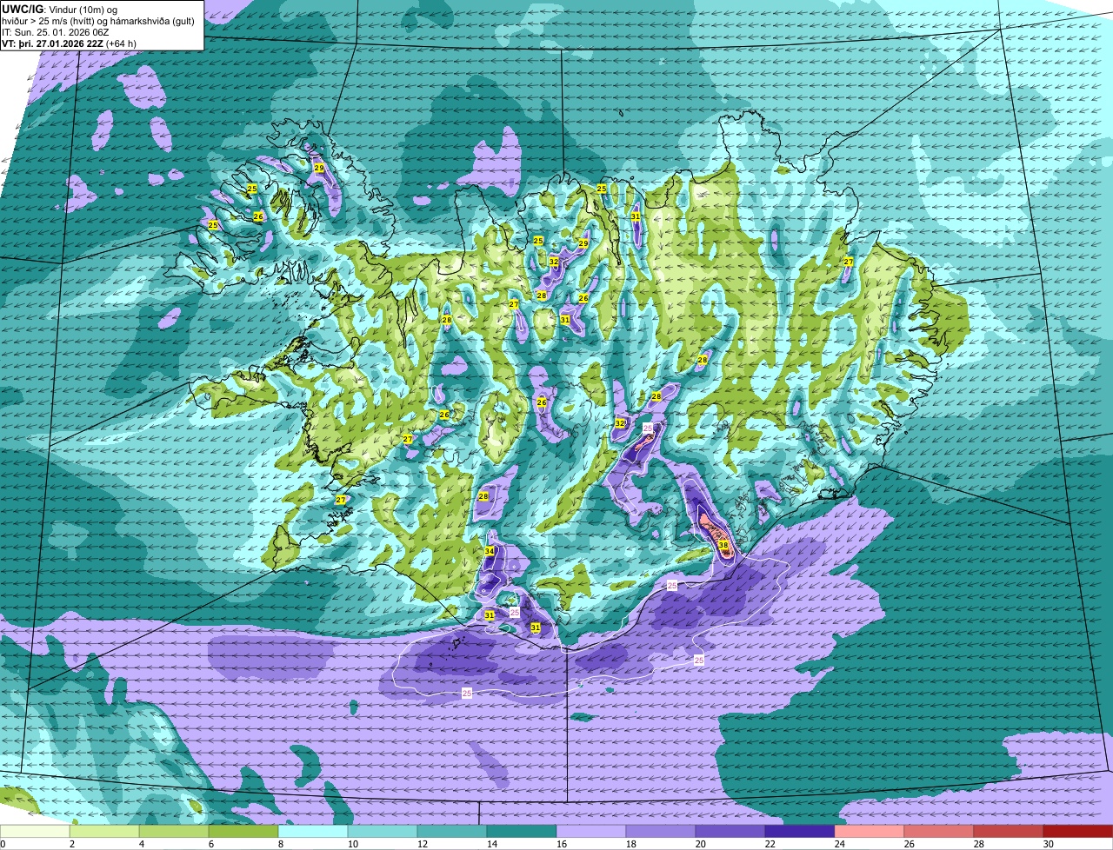Click the 0–2 m/s legend color swatch
This screenshot has height=850, width=1113.
point(35,832)
